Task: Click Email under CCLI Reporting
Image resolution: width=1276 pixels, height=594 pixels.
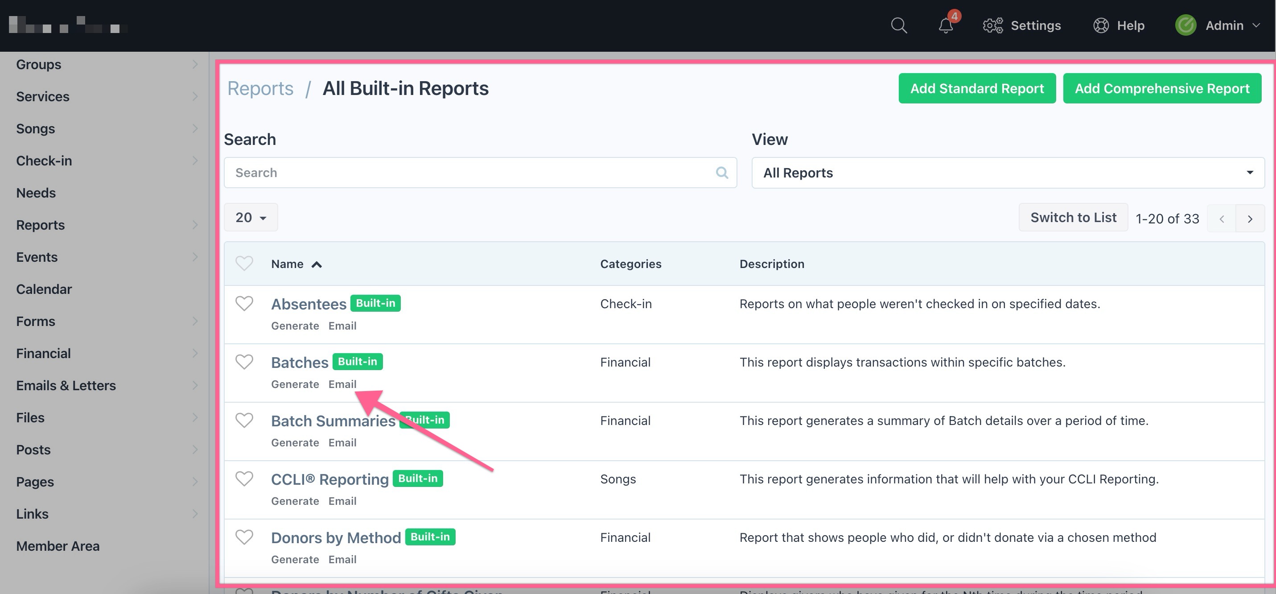Action: [342, 501]
